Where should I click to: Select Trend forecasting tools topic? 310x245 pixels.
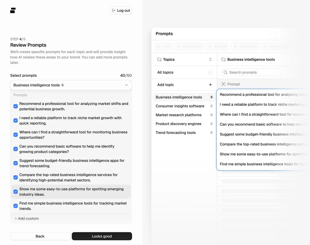(184, 133)
